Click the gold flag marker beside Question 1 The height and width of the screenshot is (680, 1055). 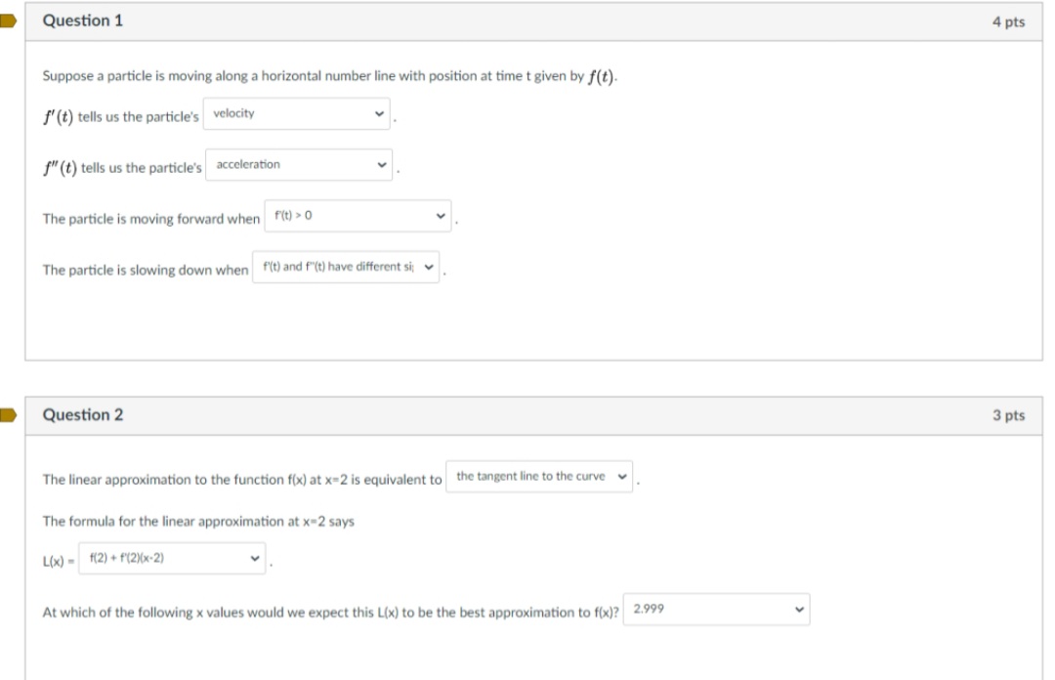(x=9, y=20)
